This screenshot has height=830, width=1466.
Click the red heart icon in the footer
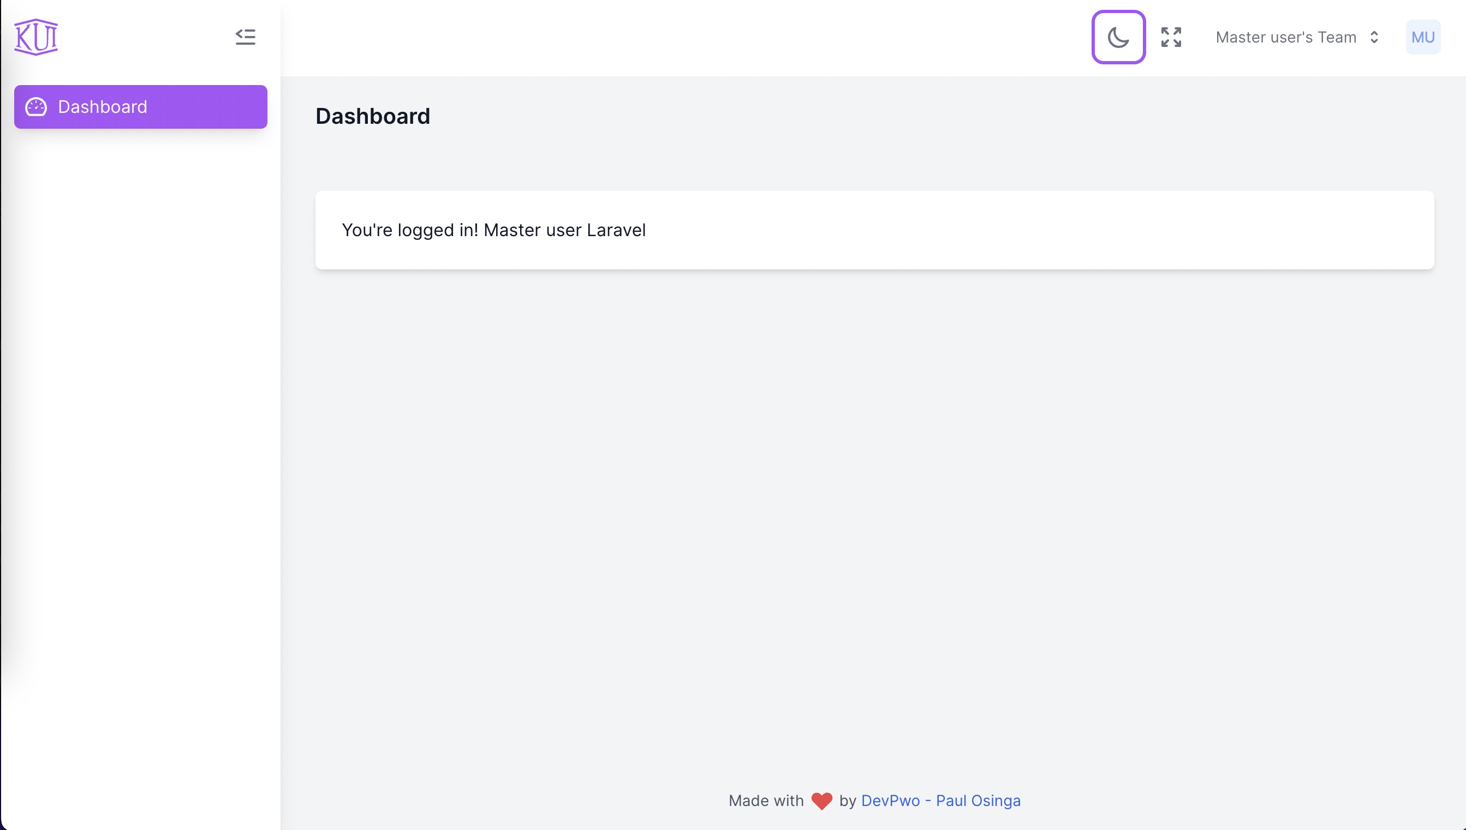tap(821, 801)
